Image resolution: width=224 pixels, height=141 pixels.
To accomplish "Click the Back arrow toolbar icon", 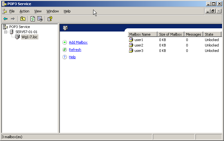I will pyautogui.click(x=5, y=19).
